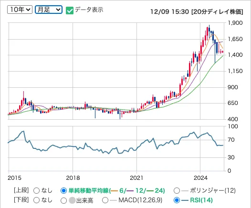Select ボリンジャー(12) radio button

coord(177,190)
